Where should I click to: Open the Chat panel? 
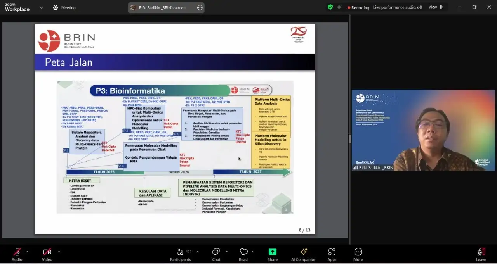[216, 254]
